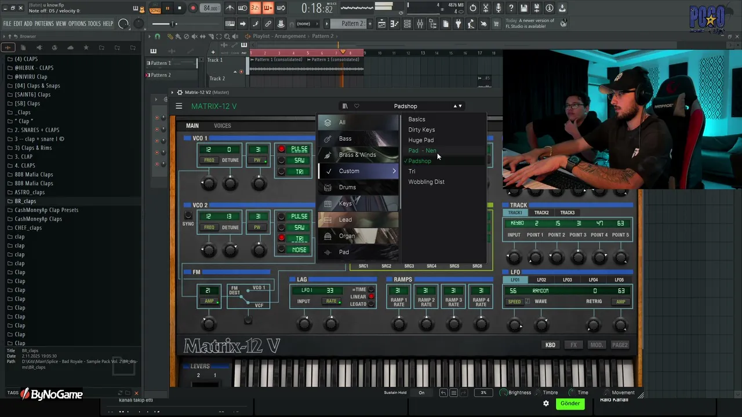The image size is (742, 417).
Task: Choose the Lead preset category
Action: pos(358,220)
